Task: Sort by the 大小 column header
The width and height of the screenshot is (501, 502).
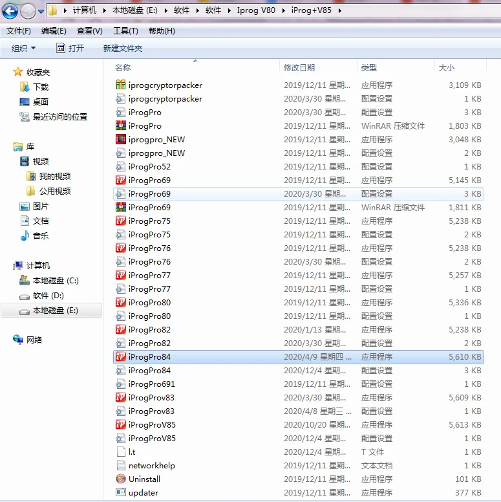Action: pos(446,67)
